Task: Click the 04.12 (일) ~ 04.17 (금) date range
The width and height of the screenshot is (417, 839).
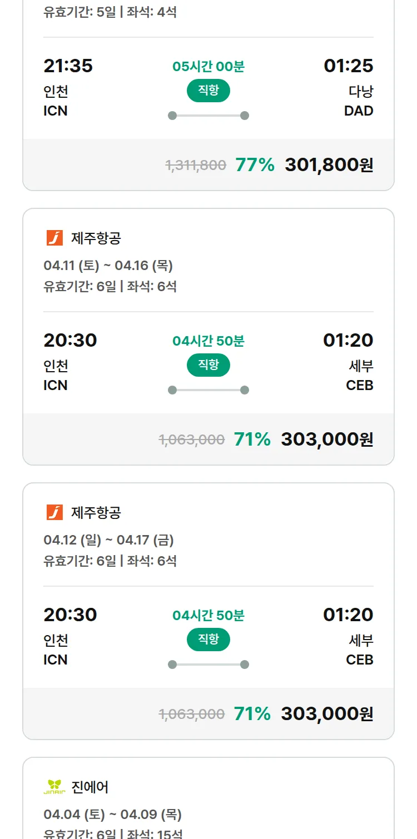Action: [108, 540]
